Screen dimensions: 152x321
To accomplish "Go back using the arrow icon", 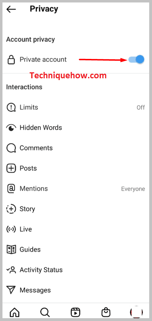I will [11, 9].
